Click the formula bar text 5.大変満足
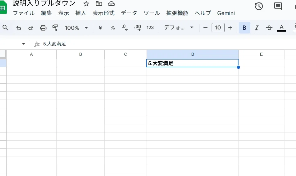This screenshot has height=176, width=296. click(54, 44)
